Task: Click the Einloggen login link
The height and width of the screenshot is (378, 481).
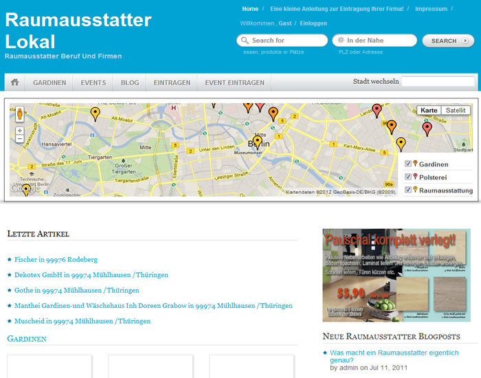Action: [x=313, y=23]
